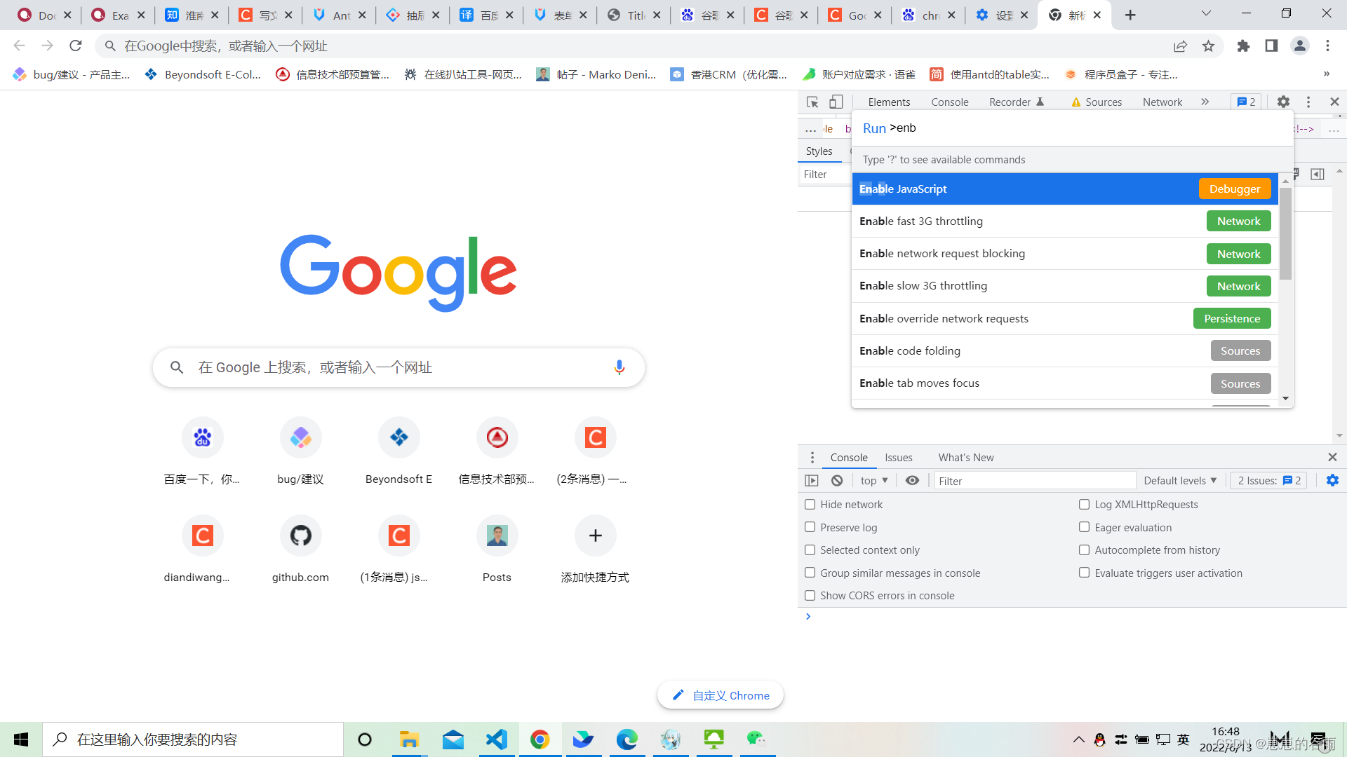The image size is (1347, 757).
Task: Toggle the device toolbar icon
Action: [836, 102]
